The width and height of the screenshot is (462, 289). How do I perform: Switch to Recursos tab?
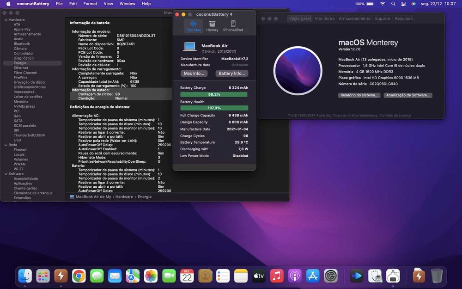pyautogui.click(x=403, y=18)
